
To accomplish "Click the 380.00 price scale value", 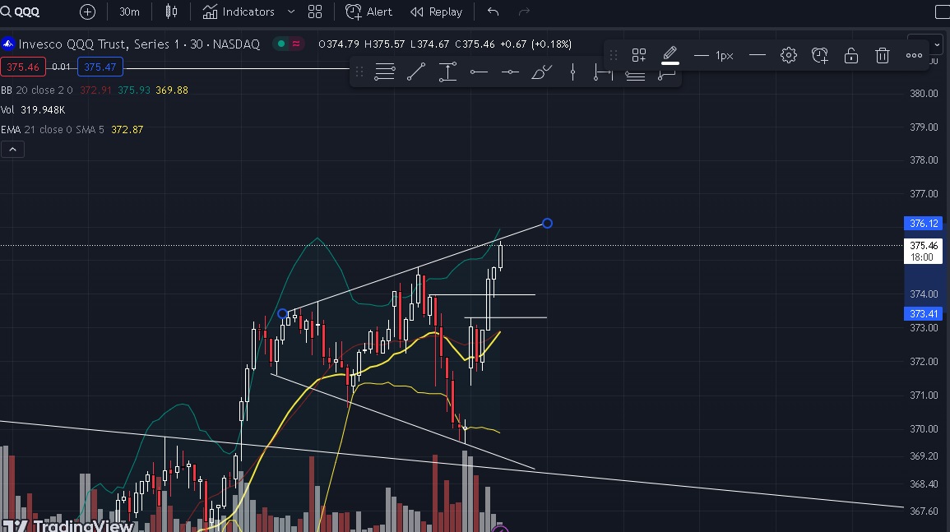I will (924, 93).
